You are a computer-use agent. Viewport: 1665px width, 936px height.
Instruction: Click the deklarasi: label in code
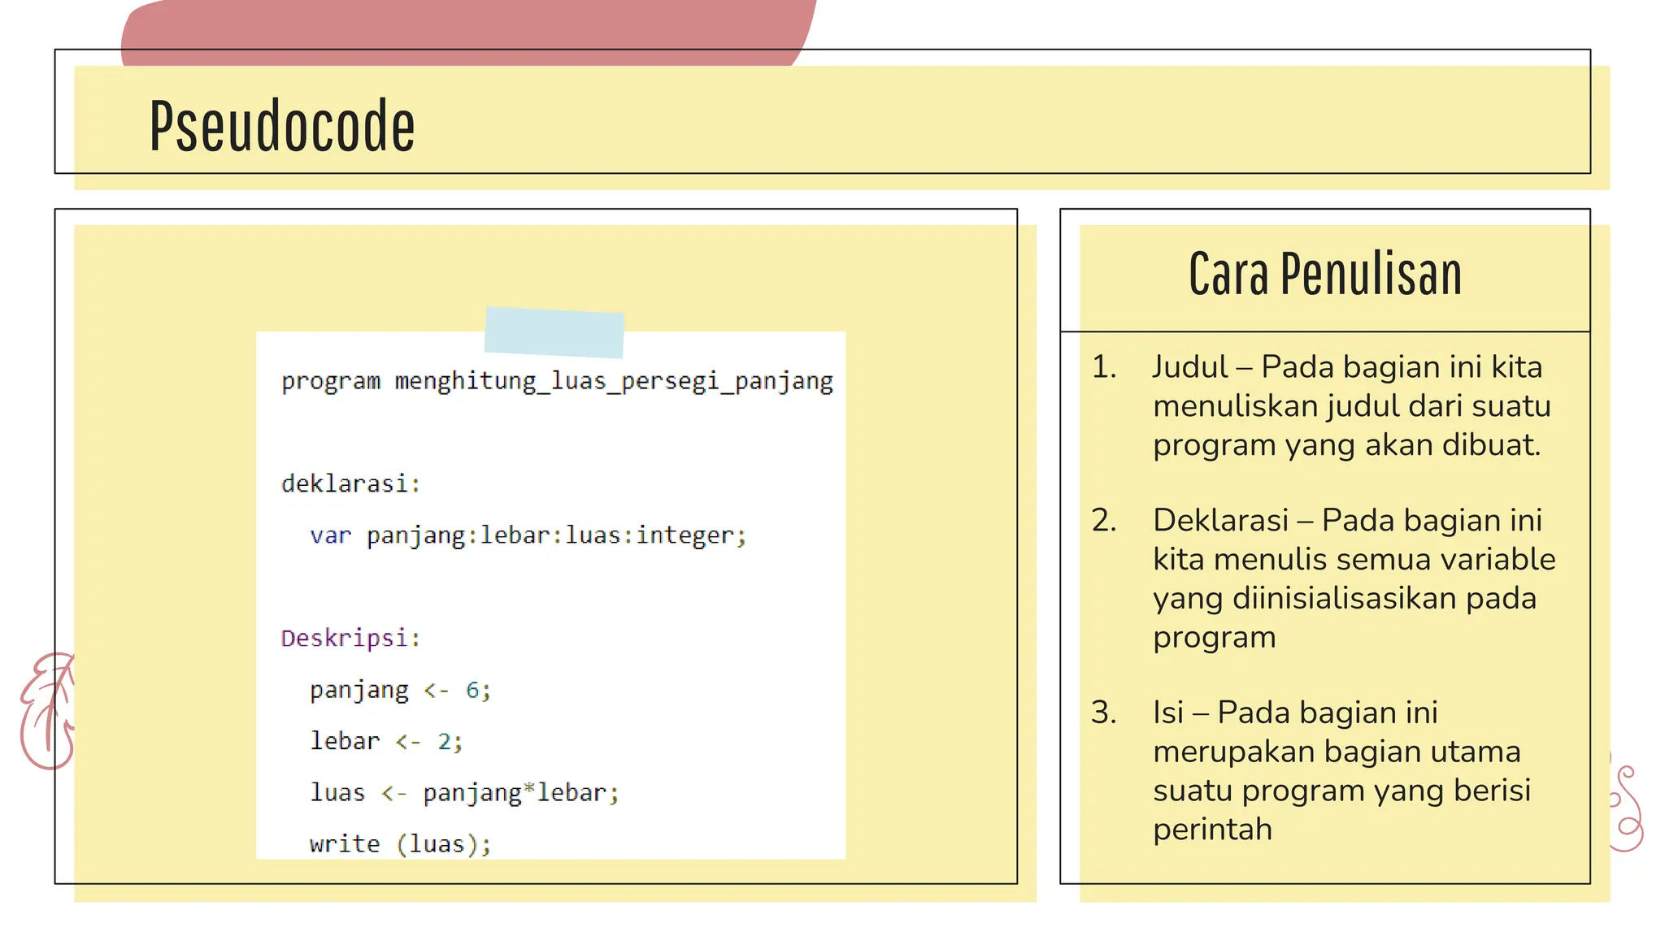point(350,484)
